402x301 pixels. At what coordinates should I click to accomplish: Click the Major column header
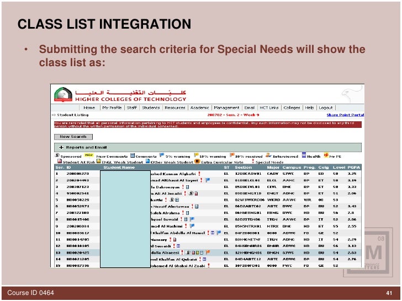coord(273,168)
